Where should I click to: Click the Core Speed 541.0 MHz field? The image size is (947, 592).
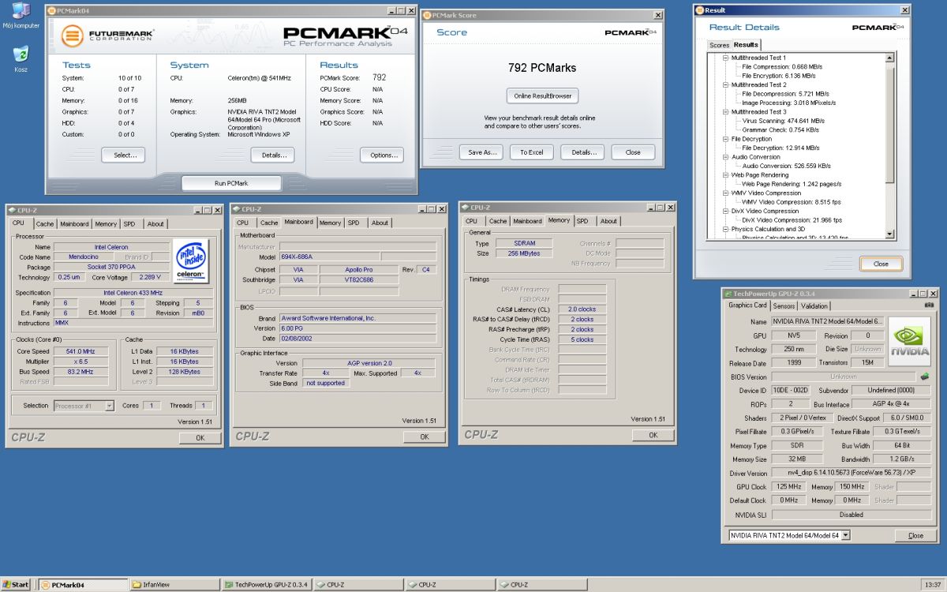[x=82, y=351]
